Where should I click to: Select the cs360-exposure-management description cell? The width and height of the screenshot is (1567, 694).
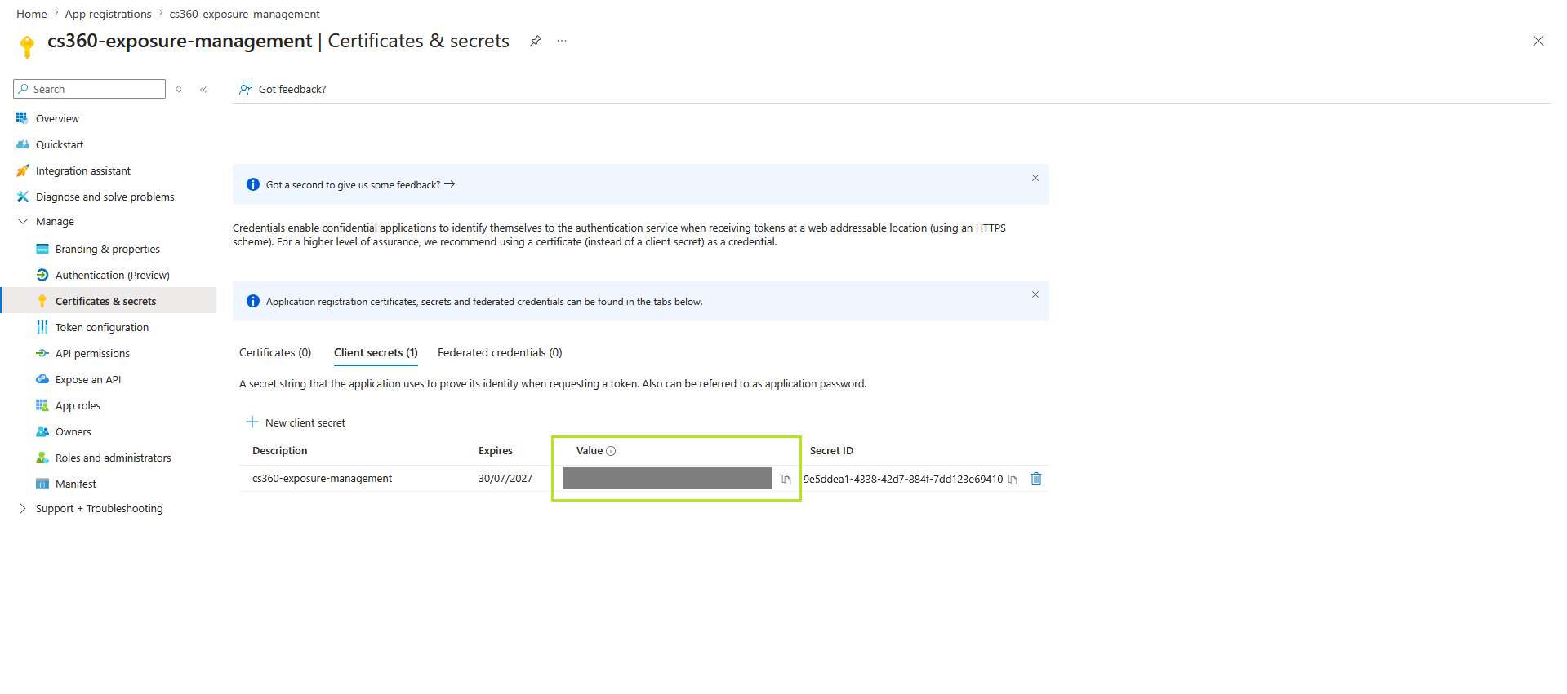coord(323,479)
